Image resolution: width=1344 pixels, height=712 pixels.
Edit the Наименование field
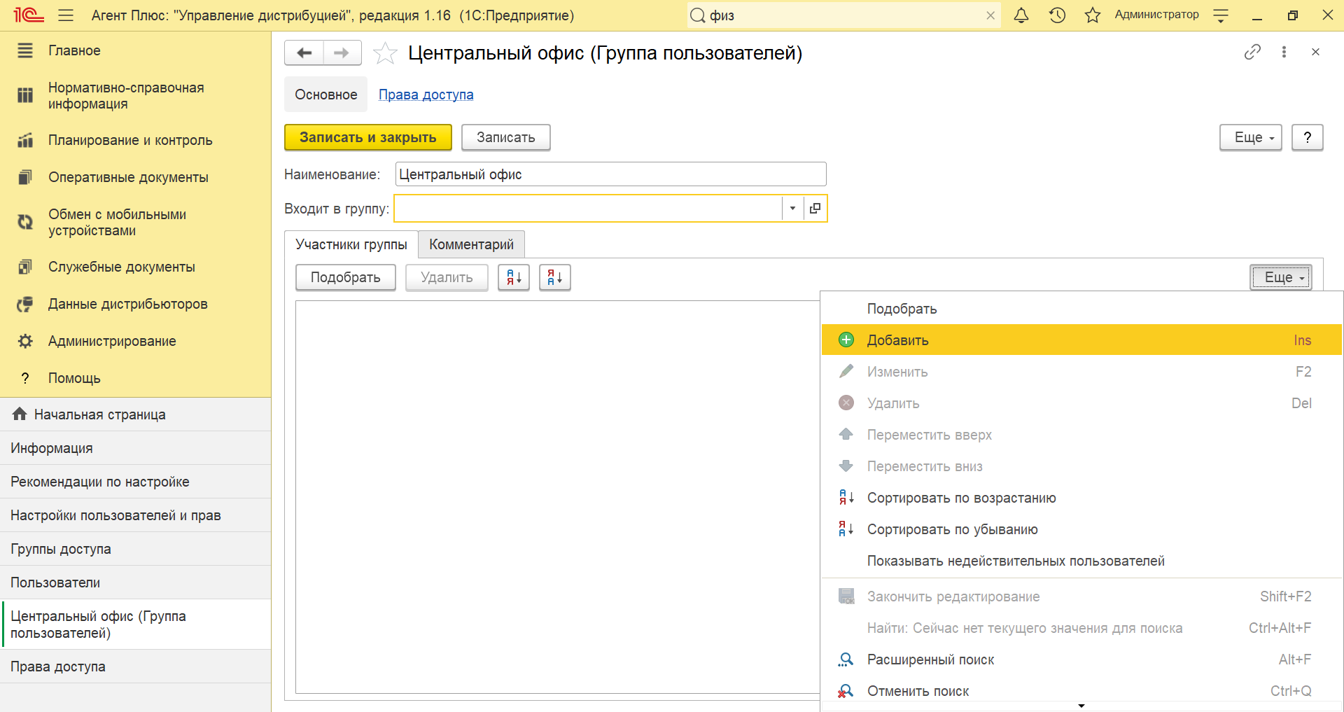click(610, 174)
